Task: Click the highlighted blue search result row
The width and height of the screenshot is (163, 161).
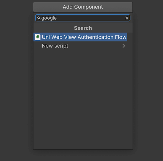Action: pyautogui.click(x=80, y=37)
